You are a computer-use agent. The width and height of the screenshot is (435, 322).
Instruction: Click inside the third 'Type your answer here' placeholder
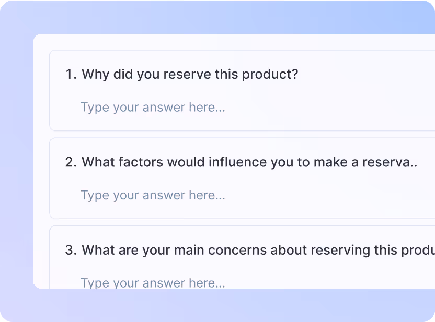(x=153, y=282)
